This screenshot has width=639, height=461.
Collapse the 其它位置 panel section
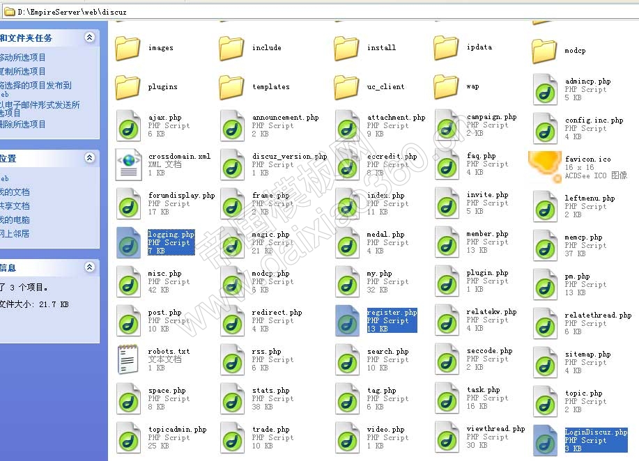tap(89, 158)
